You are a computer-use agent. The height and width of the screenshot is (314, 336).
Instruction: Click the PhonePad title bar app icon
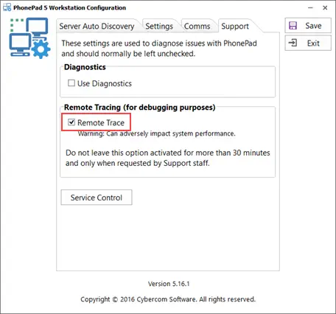(x=7, y=7)
